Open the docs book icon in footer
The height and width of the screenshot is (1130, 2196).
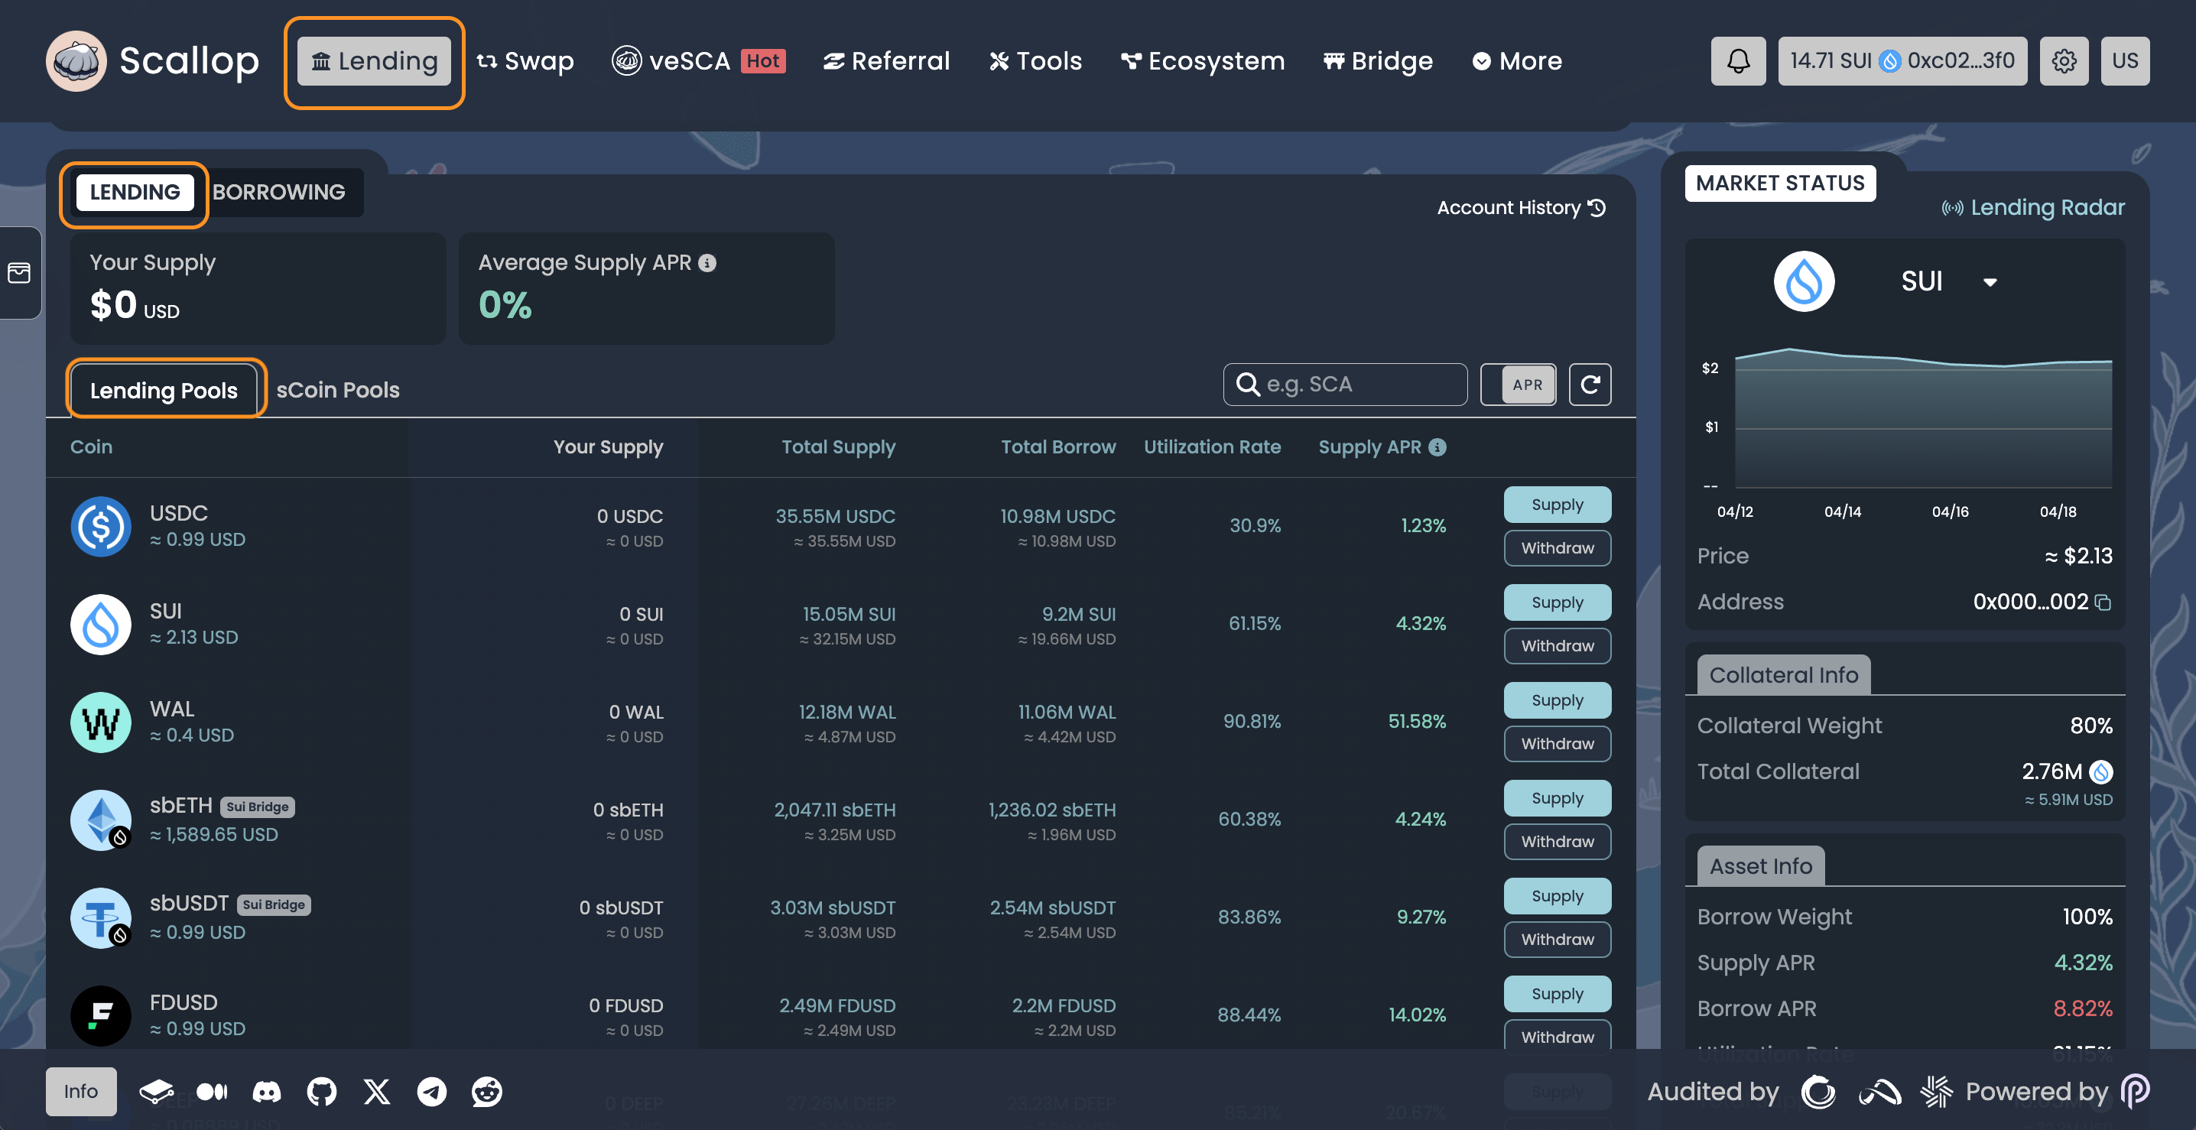[x=156, y=1092]
